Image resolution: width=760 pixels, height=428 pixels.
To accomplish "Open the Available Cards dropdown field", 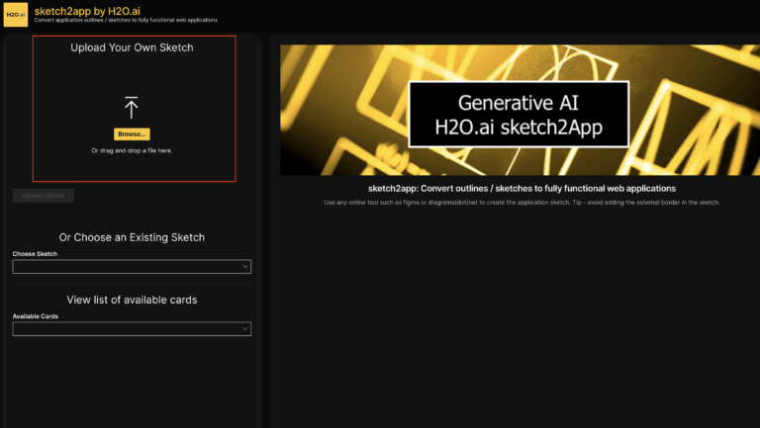I will click(124, 329).
